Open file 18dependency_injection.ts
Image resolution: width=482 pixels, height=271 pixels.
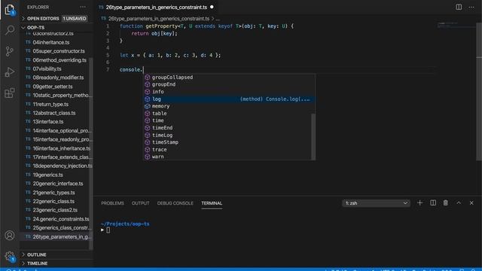pyautogui.click(x=63, y=166)
